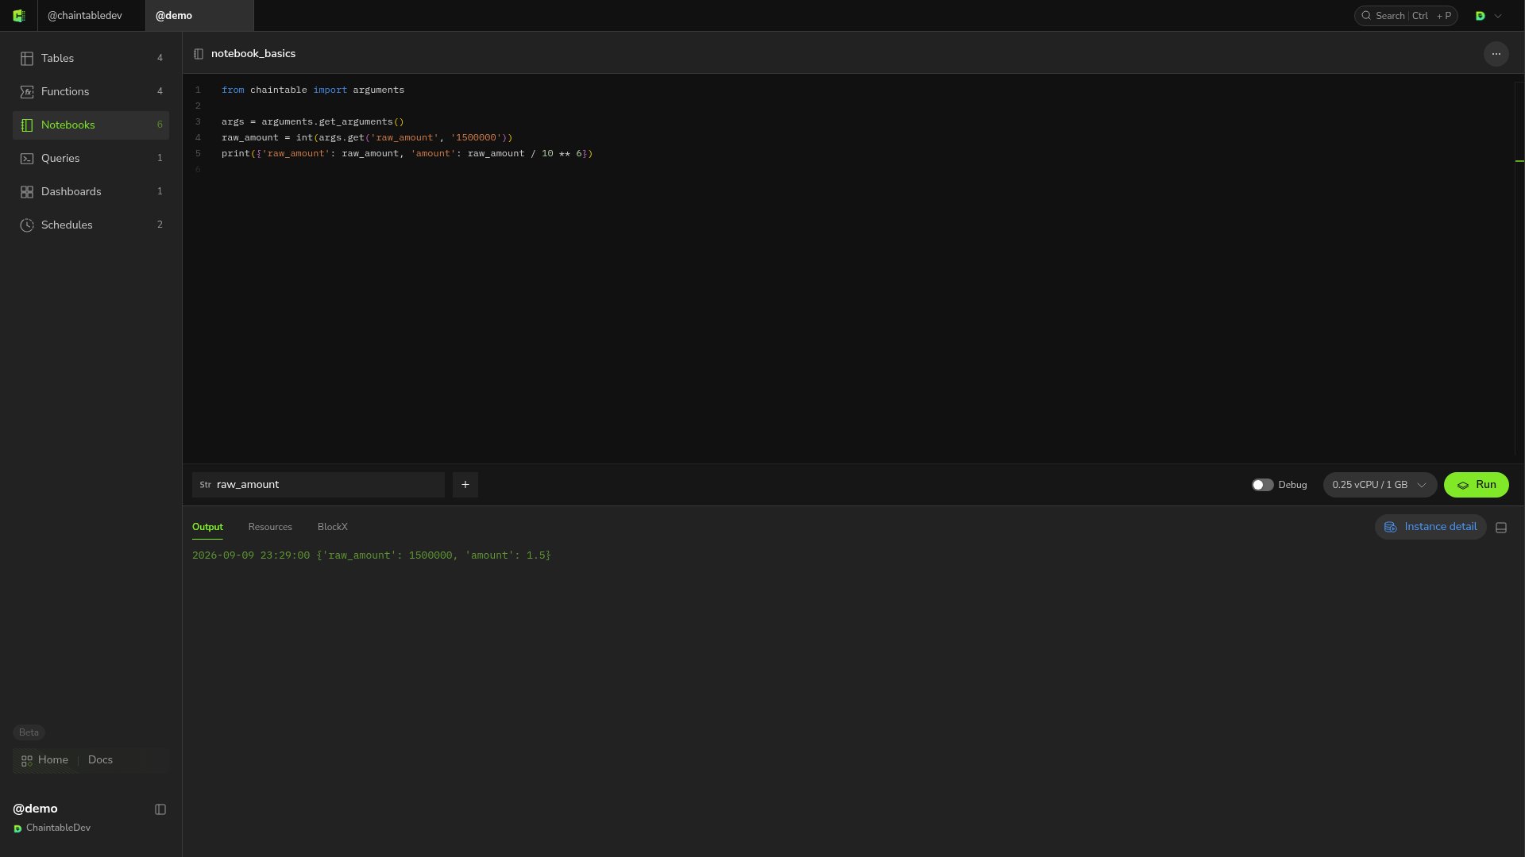The width and height of the screenshot is (1525, 857).
Task: Click the Str type label
Action: pos(205,485)
